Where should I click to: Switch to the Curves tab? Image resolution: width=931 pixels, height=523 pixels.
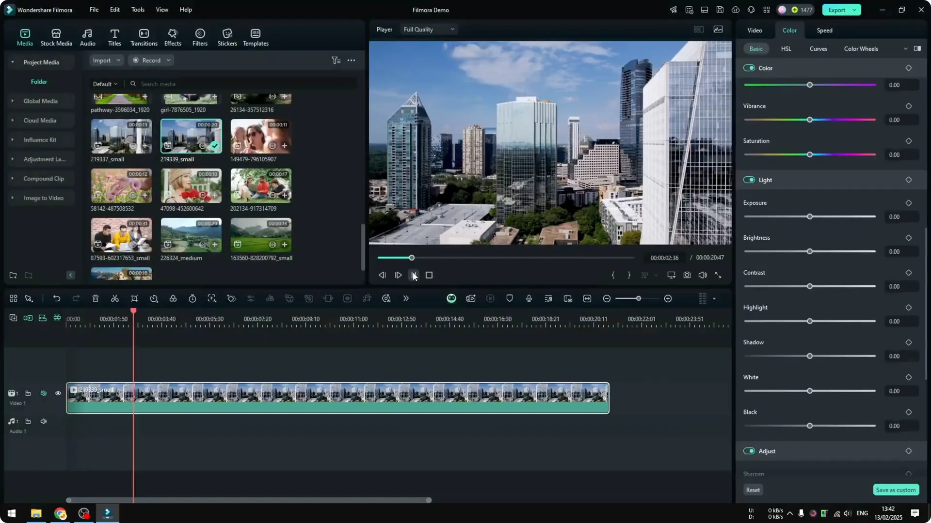[x=818, y=48]
